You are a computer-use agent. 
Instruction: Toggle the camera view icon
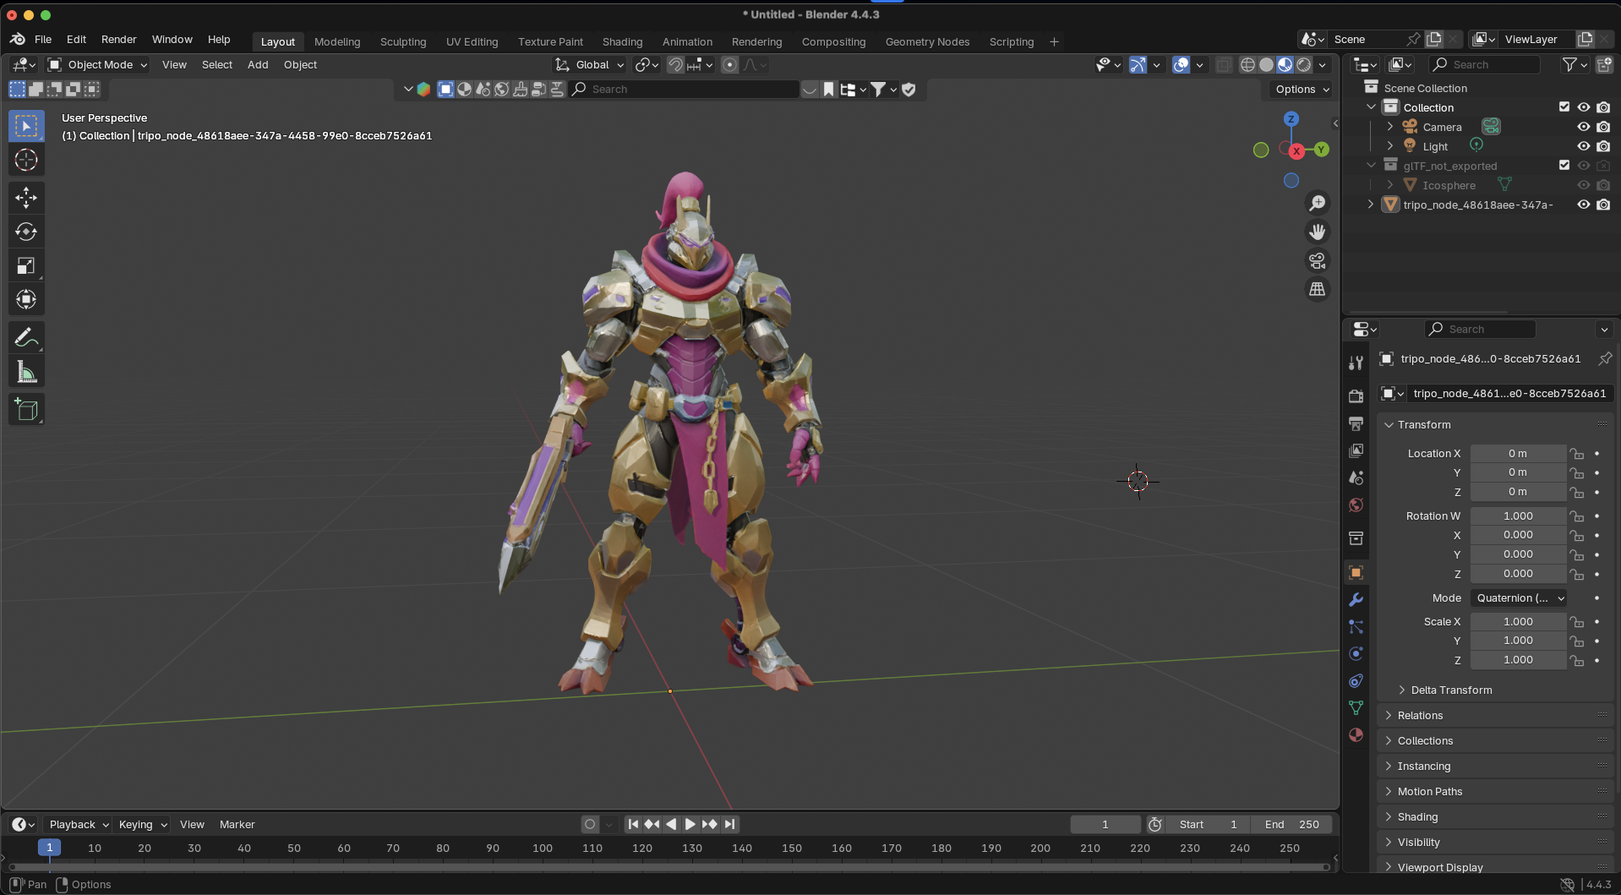(1317, 261)
